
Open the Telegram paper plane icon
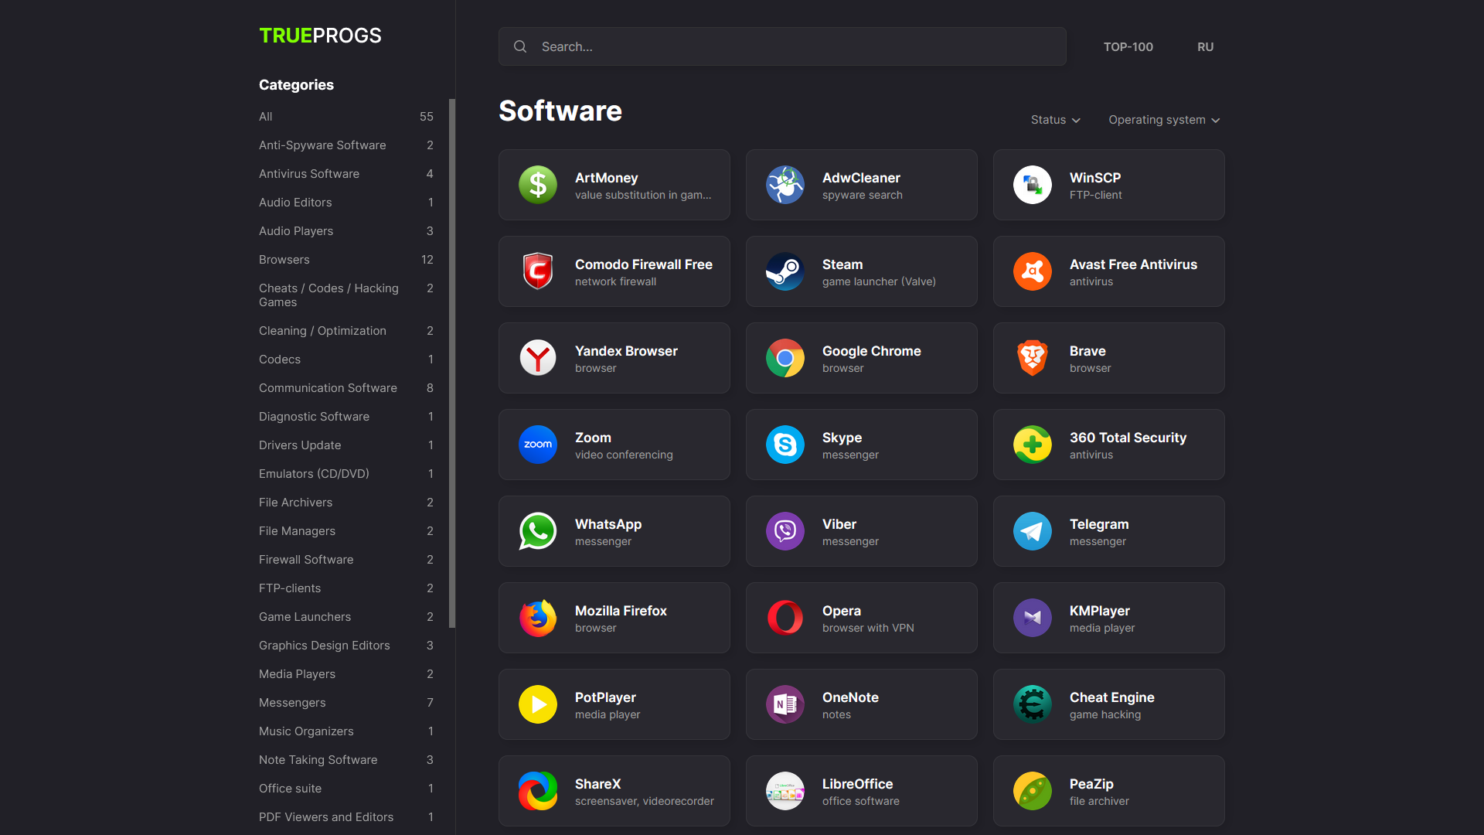(x=1033, y=531)
